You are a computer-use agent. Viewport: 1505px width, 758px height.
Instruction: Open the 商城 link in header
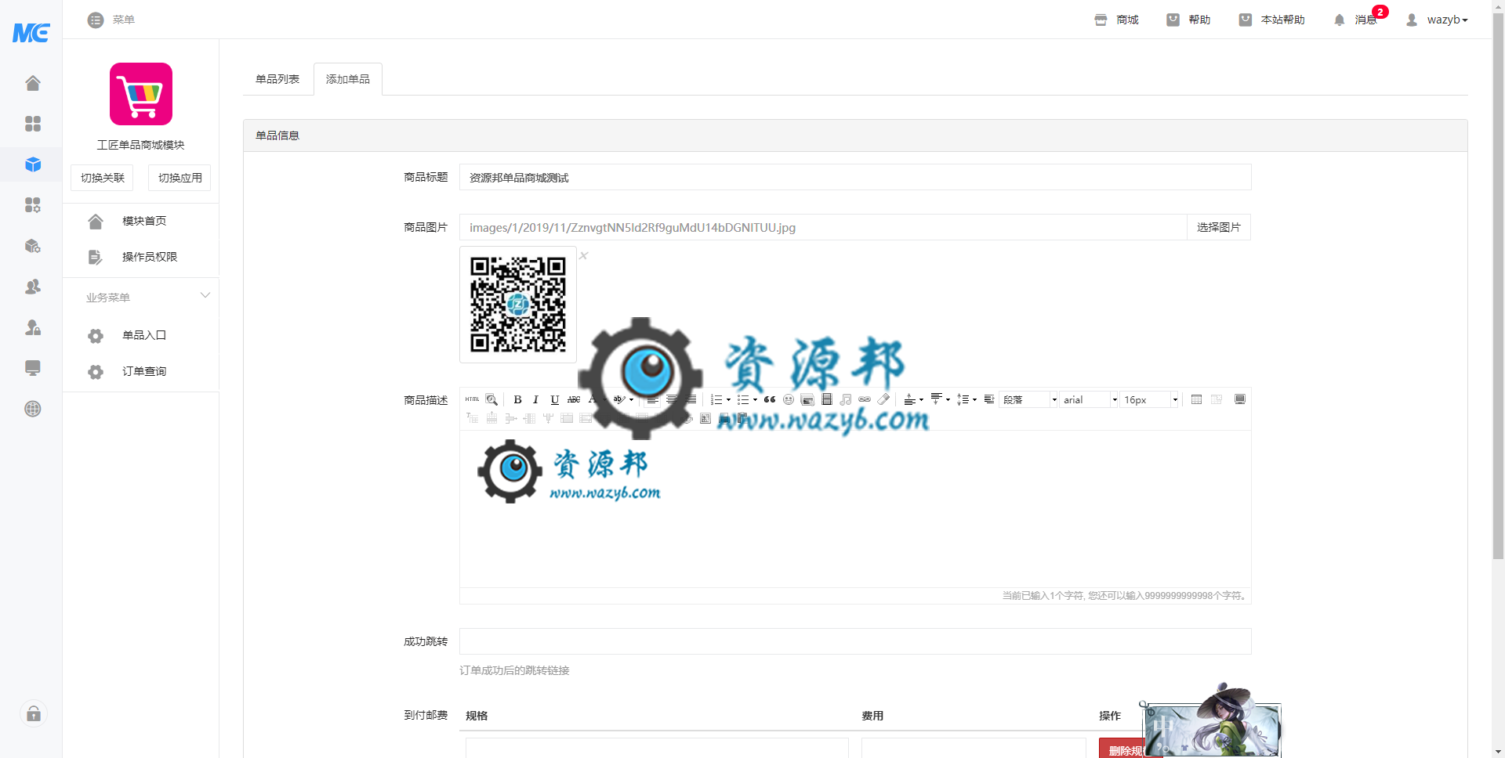[x=1116, y=20]
